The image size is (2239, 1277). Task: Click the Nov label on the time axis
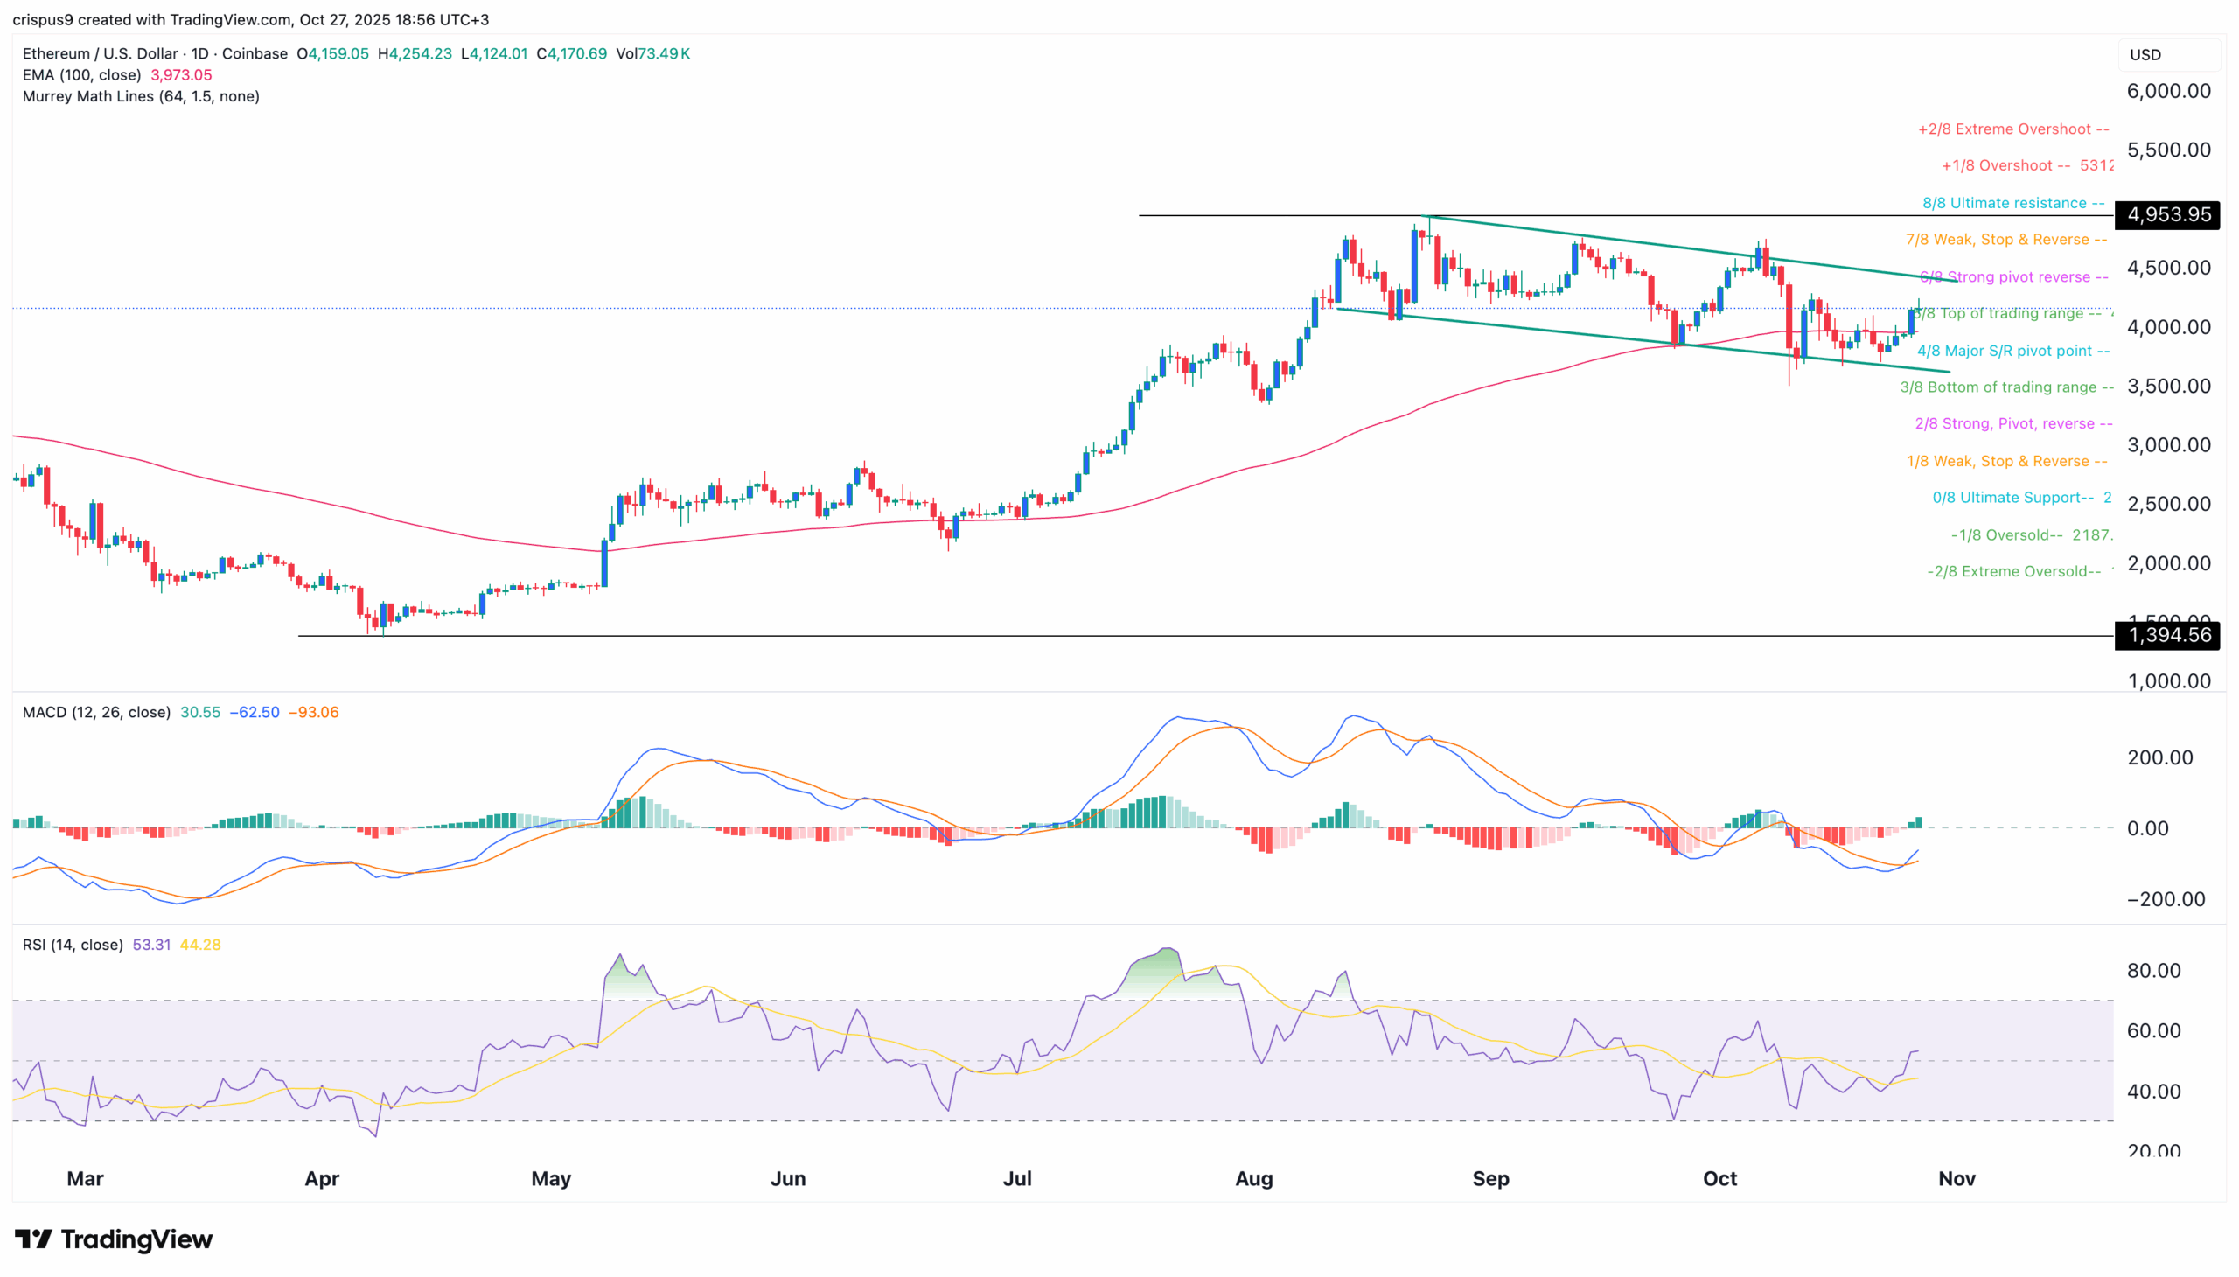point(1955,1179)
